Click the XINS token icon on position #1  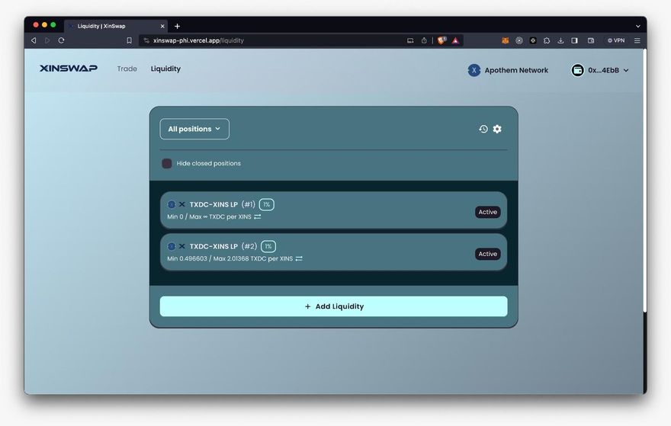pyautogui.click(x=182, y=204)
